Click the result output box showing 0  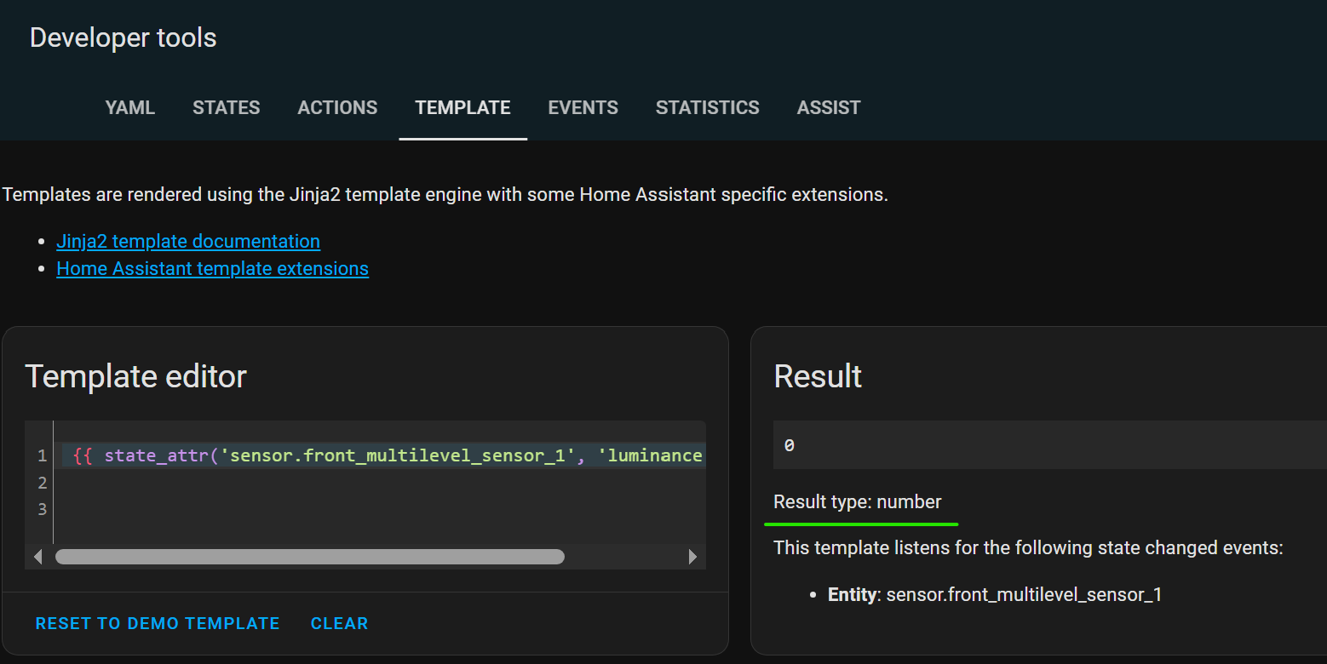1022,445
